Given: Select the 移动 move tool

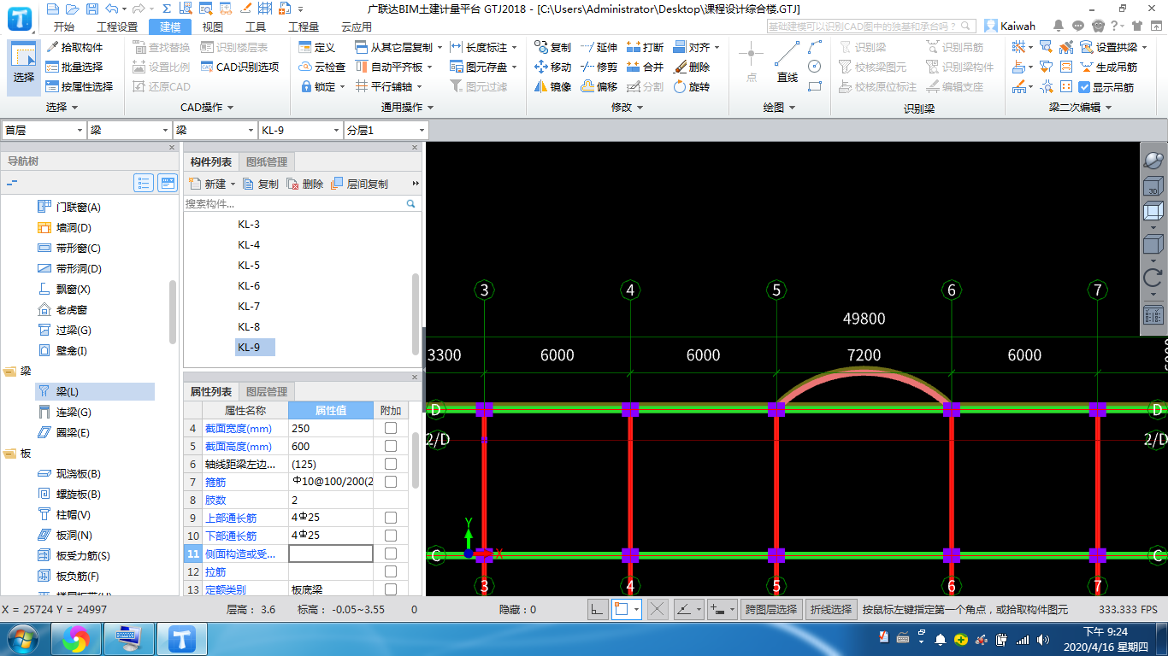Looking at the screenshot, I should pos(552,67).
